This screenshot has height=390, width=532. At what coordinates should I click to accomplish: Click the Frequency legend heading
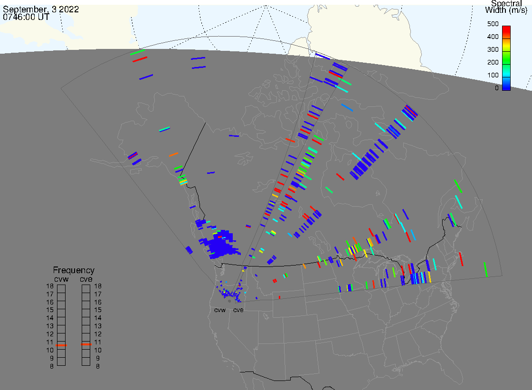tap(74, 270)
